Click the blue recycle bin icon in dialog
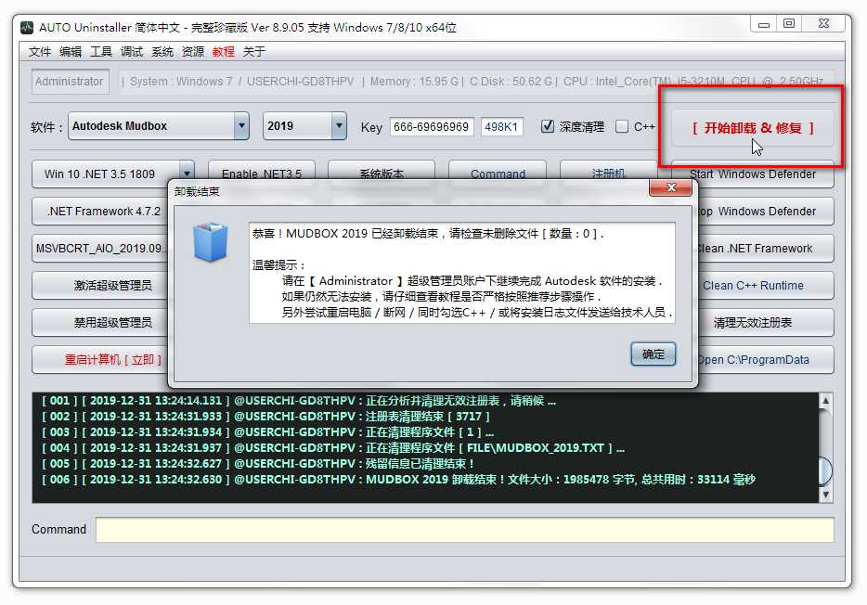The height and width of the screenshot is (605, 867). tap(211, 242)
